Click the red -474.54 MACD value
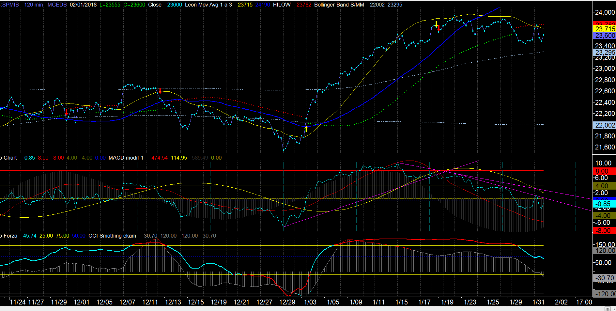 coord(159,158)
